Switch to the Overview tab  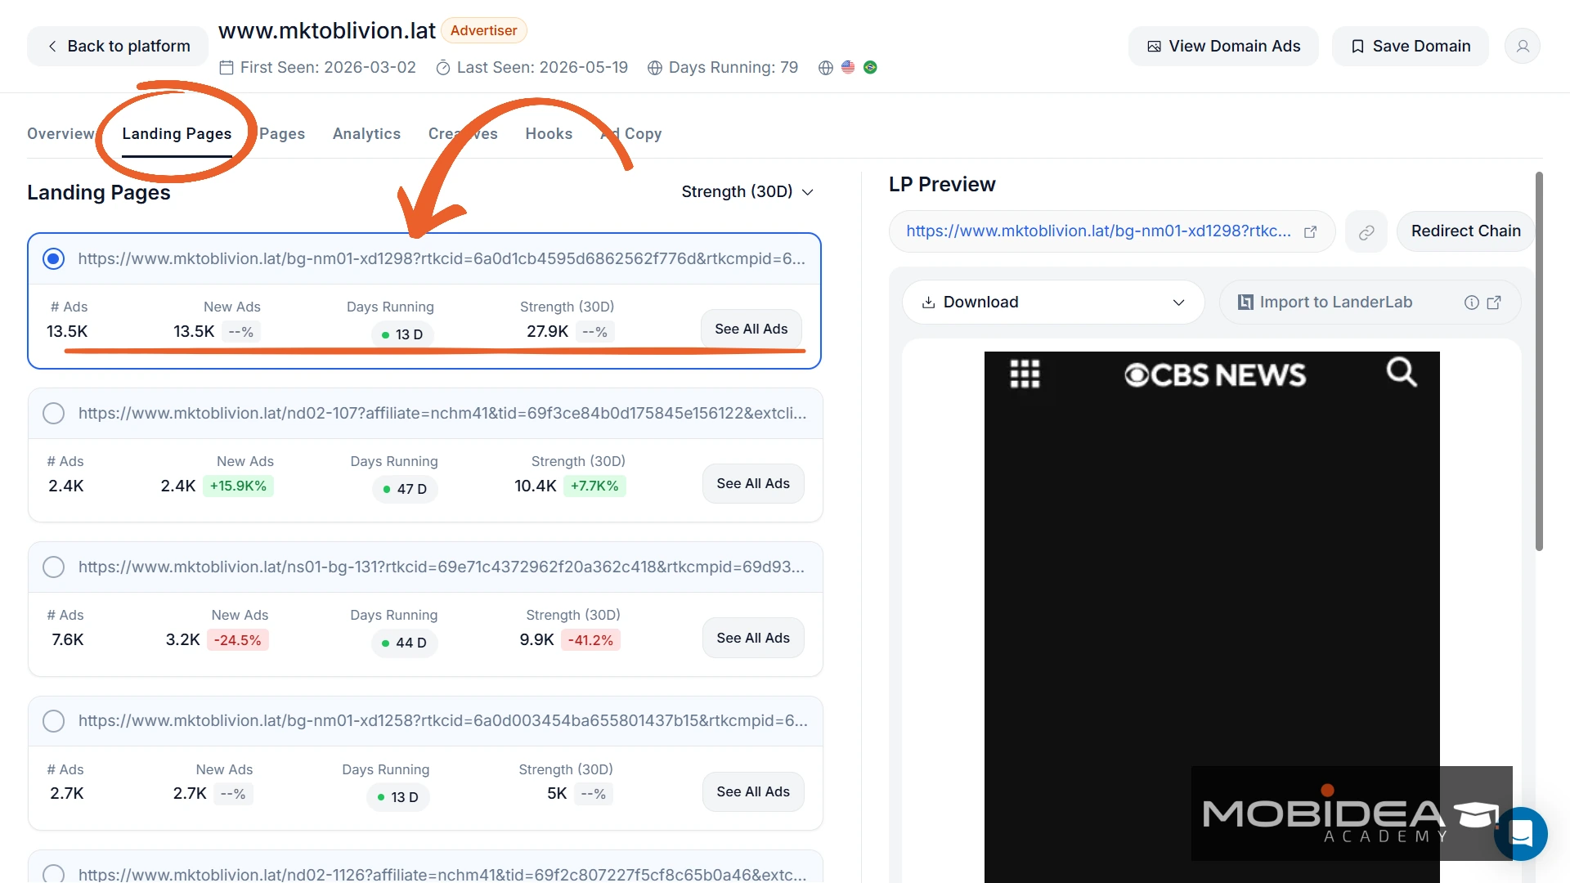pos(61,134)
